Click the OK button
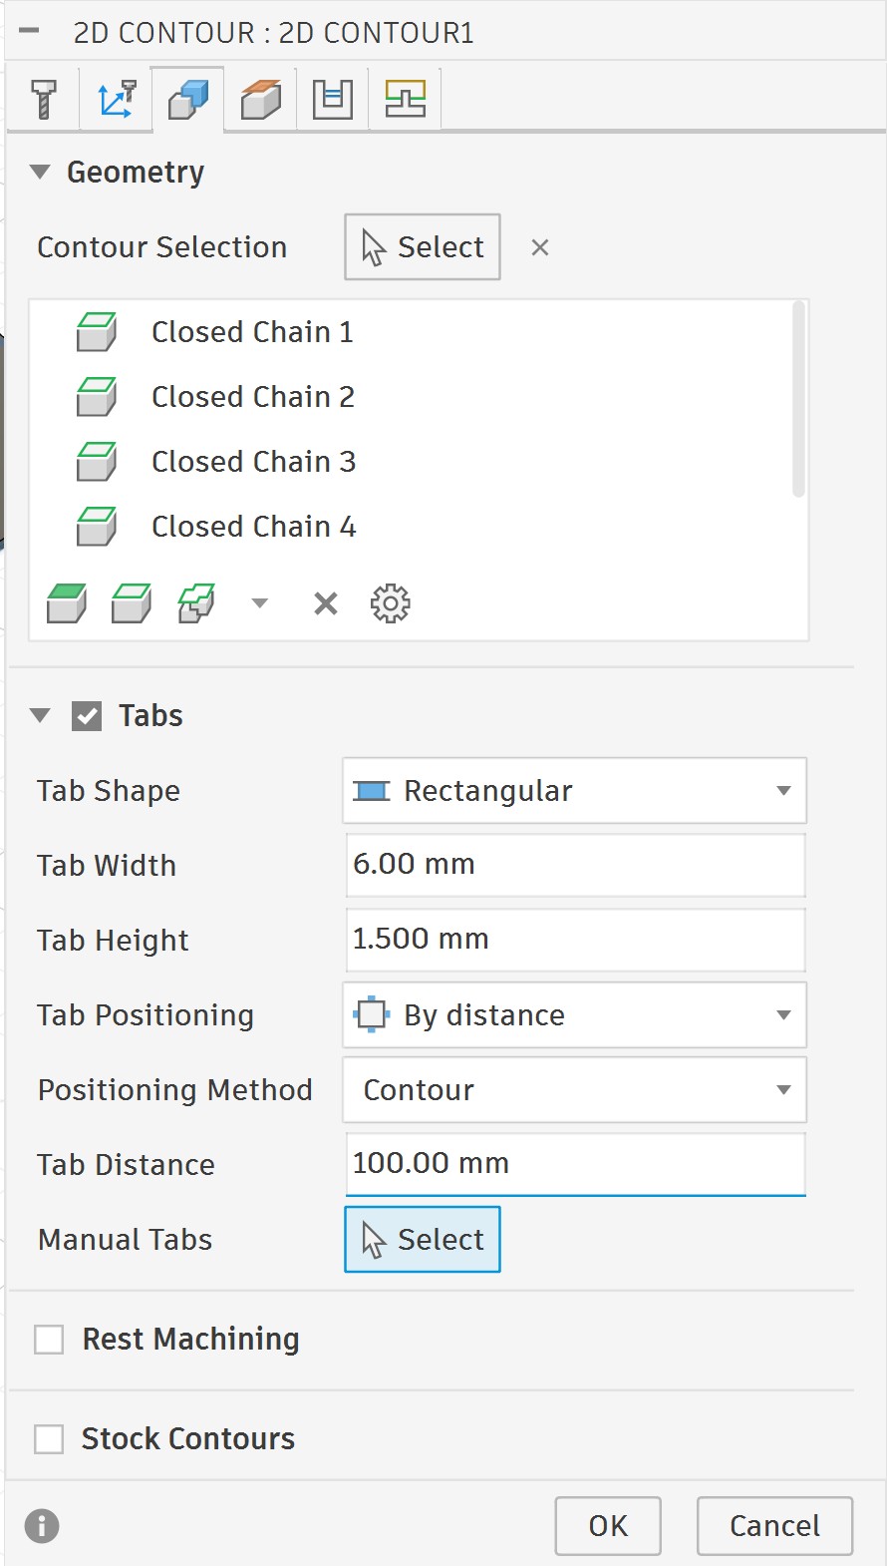 608,1525
